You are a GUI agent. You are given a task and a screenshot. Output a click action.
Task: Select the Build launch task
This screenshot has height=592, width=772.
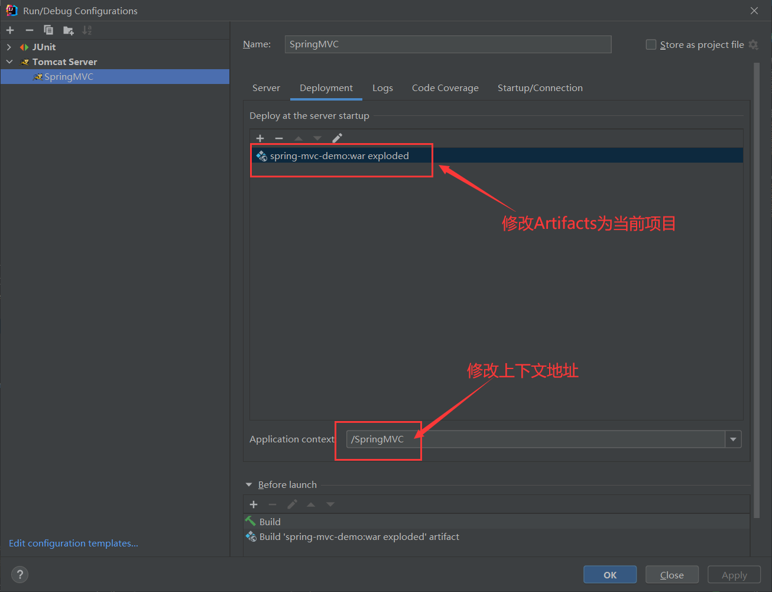tap(497, 522)
